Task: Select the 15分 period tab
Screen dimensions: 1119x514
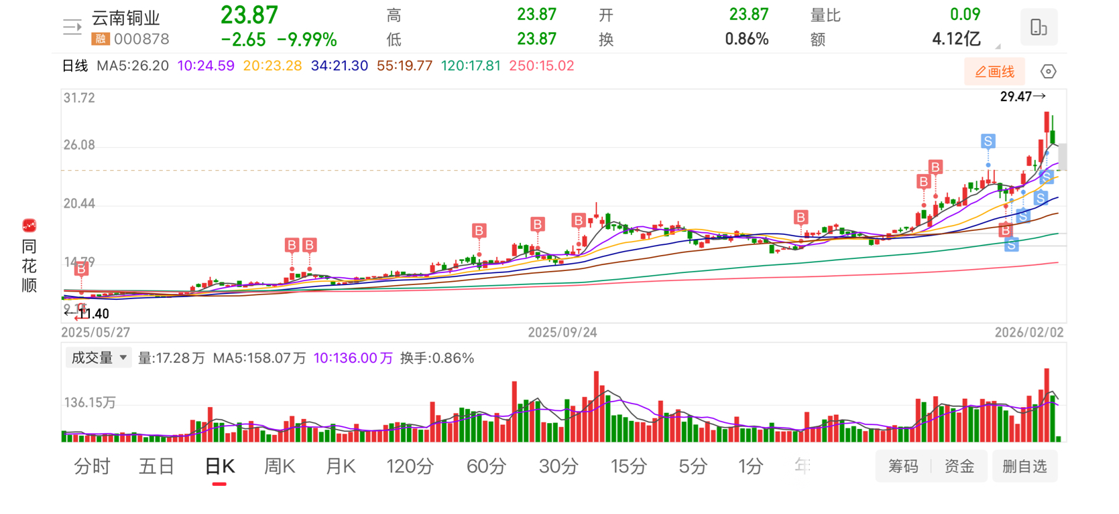Action: point(628,466)
